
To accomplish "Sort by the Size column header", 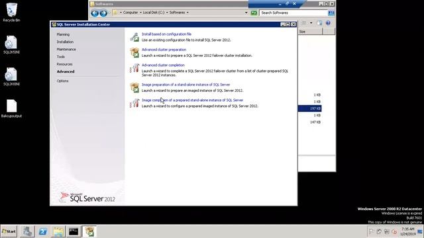I will point(310,32).
